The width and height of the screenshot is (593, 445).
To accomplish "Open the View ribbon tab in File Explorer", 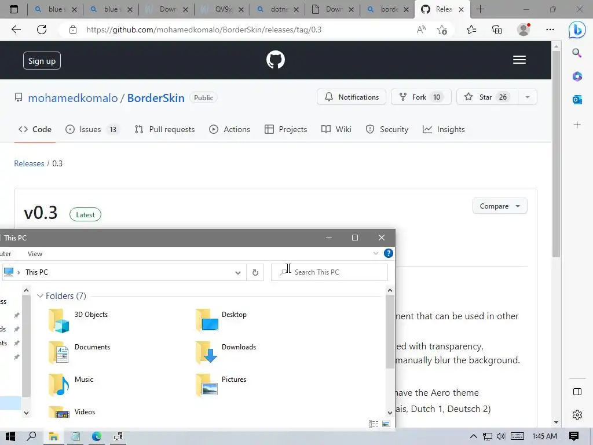I will pyautogui.click(x=35, y=254).
